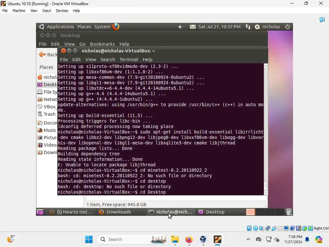329x247 pixels.
Task: Click the VirtualBox notification center icon
Action: [x=322, y=20]
